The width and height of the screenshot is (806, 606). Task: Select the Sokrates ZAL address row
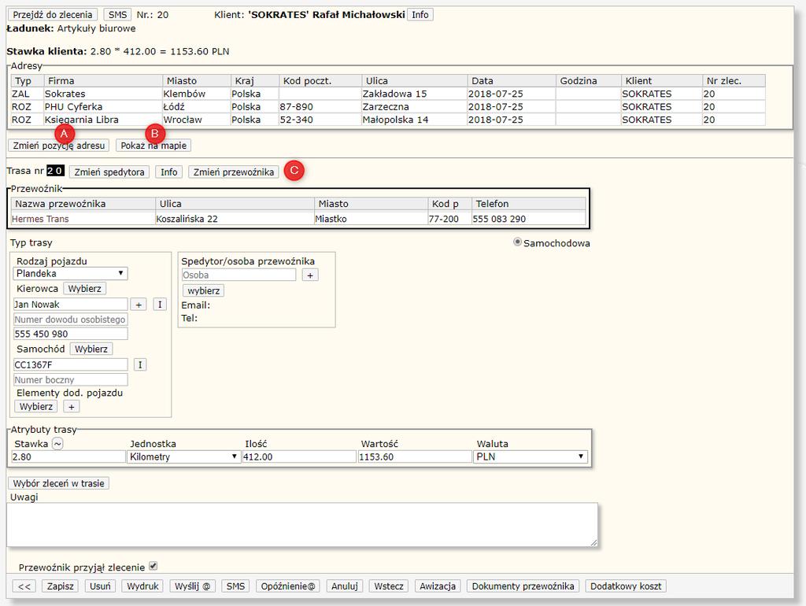388,94
